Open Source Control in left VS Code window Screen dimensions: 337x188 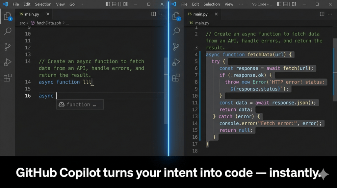point(8,47)
